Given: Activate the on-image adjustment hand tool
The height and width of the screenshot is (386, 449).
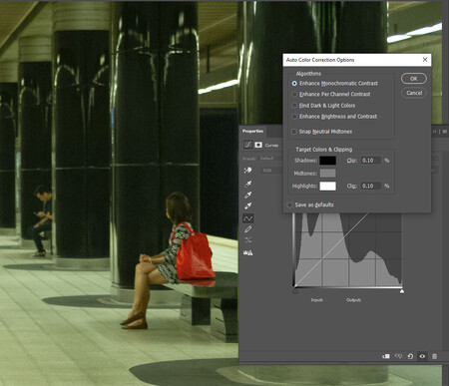Looking at the screenshot, I should pyautogui.click(x=247, y=171).
